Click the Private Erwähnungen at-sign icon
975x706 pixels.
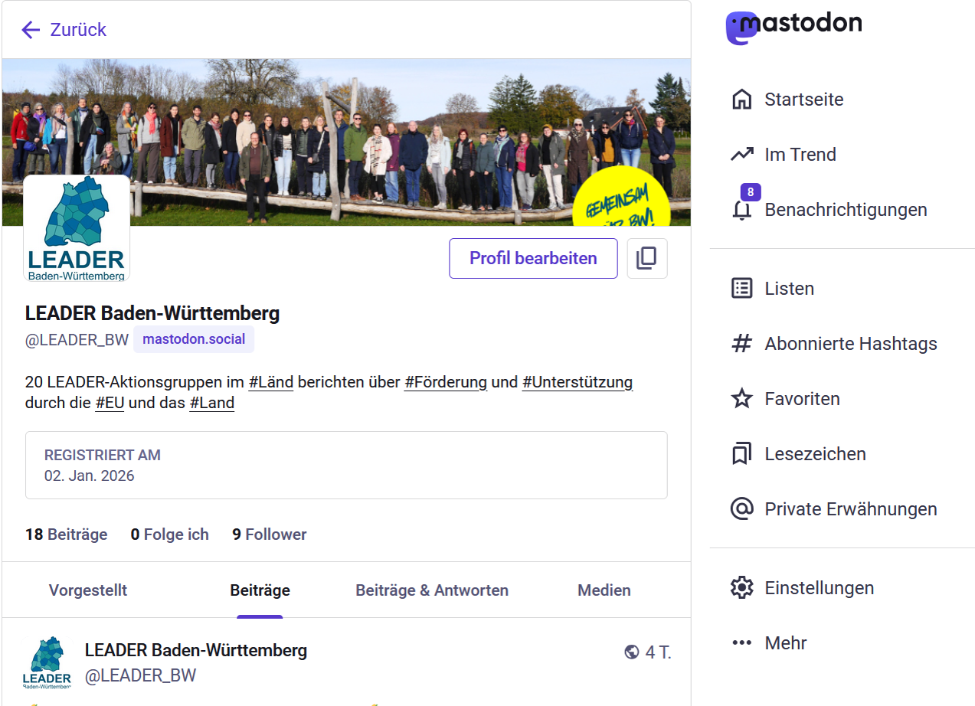tap(741, 509)
